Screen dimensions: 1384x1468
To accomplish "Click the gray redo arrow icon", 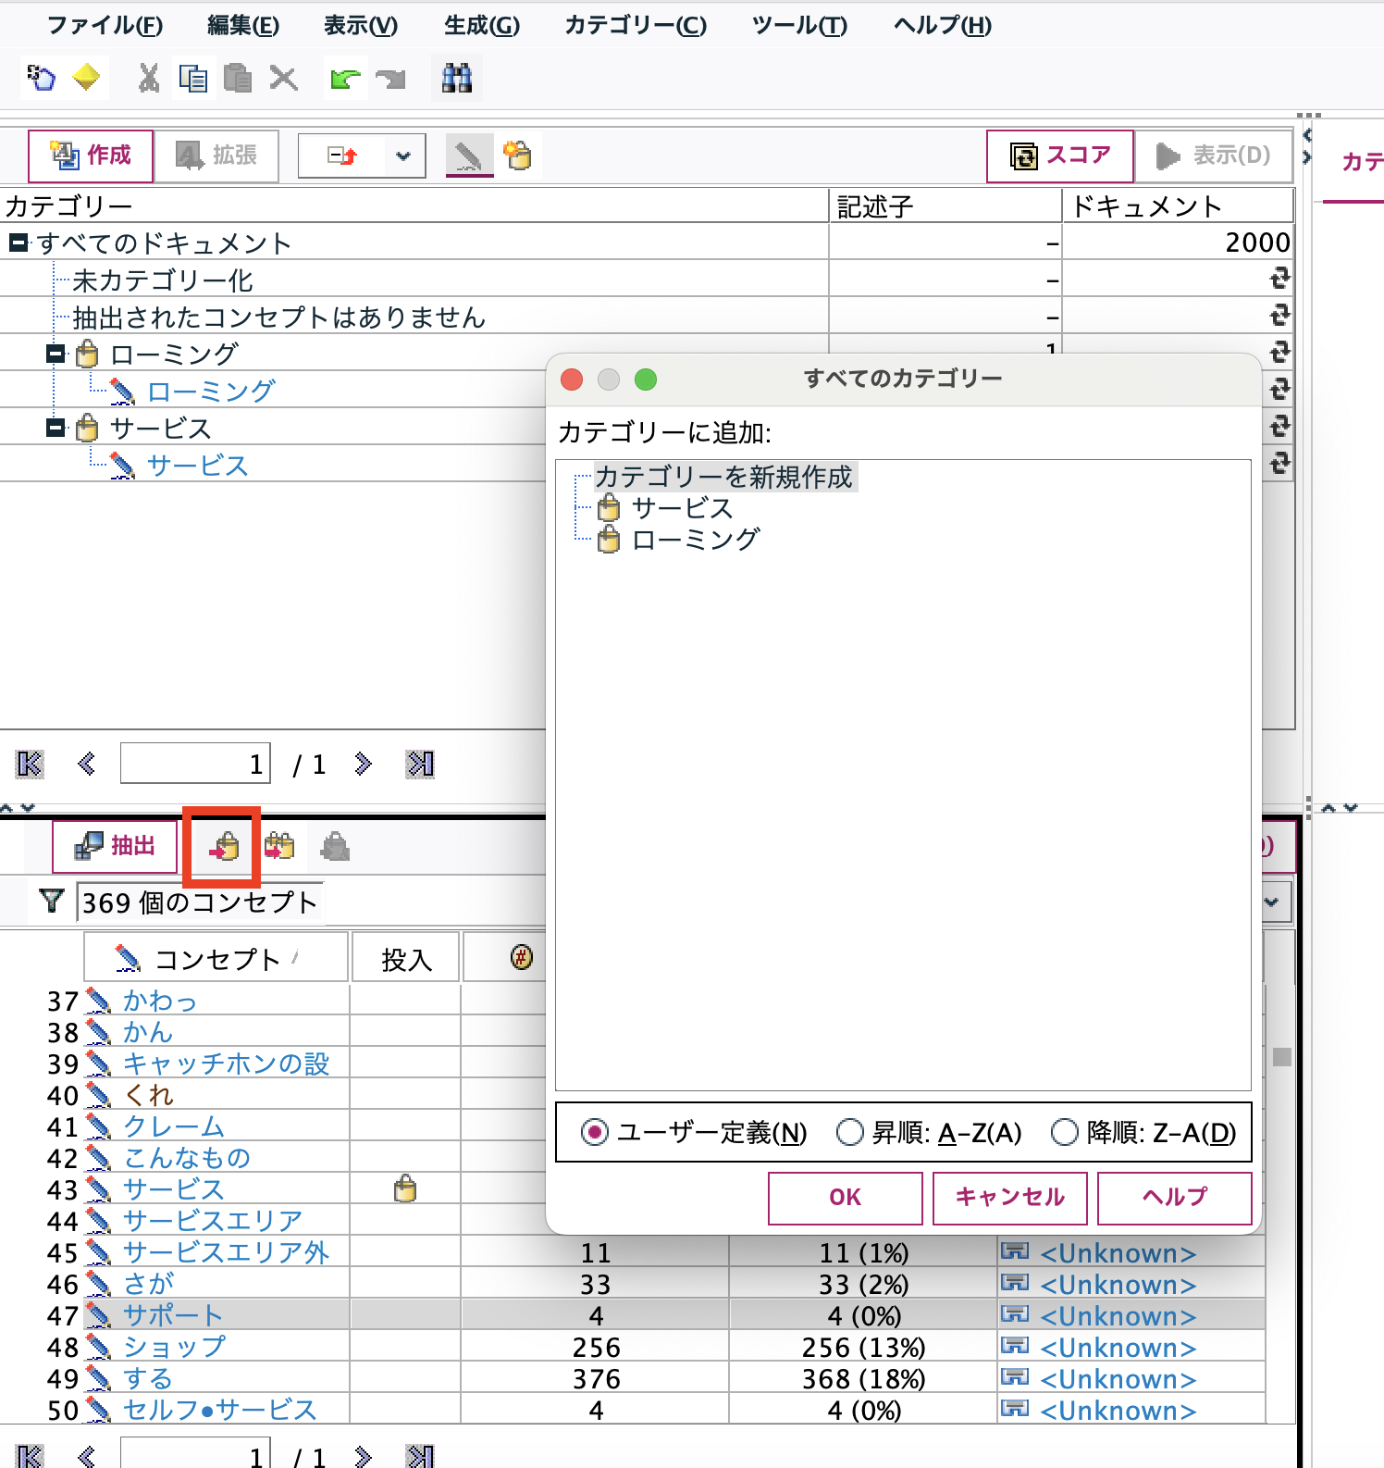I will [391, 80].
